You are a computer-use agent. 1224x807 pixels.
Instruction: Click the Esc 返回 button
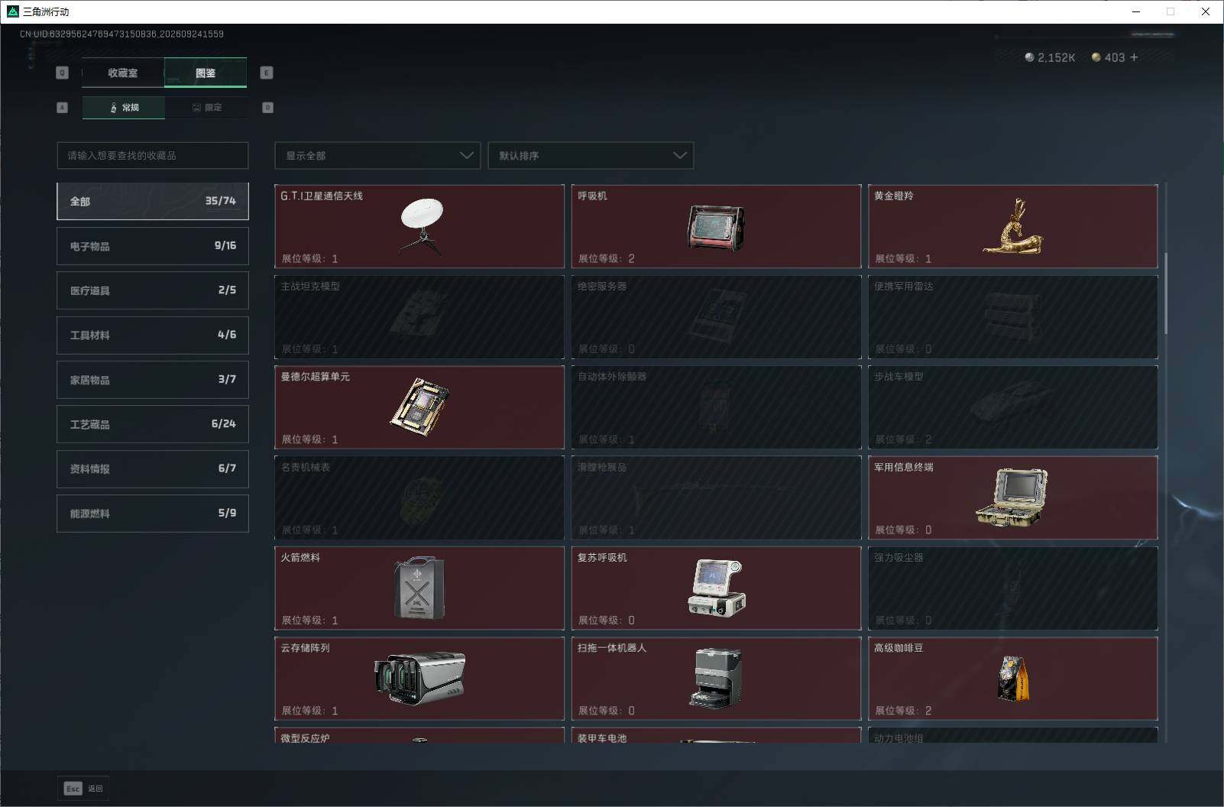click(x=83, y=789)
